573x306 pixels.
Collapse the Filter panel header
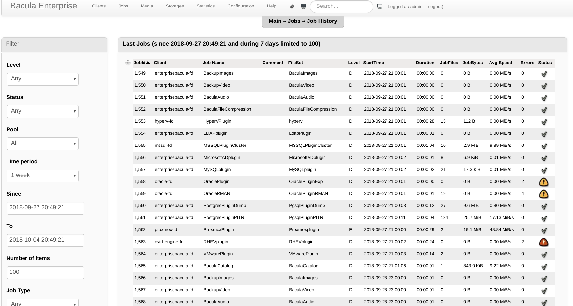pos(54,45)
